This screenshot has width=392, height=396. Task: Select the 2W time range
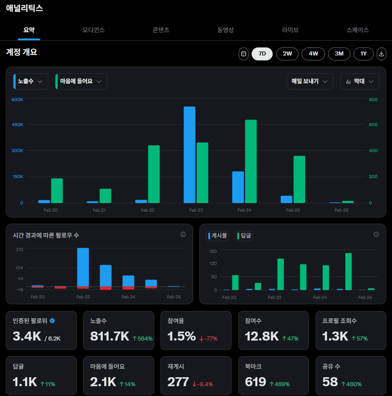click(x=287, y=54)
